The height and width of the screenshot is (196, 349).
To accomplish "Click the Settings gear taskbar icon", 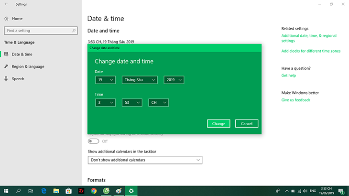I will [x=131, y=191].
